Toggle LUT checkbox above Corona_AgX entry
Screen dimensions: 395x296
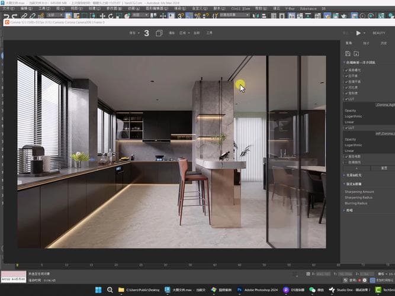(x=346, y=99)
